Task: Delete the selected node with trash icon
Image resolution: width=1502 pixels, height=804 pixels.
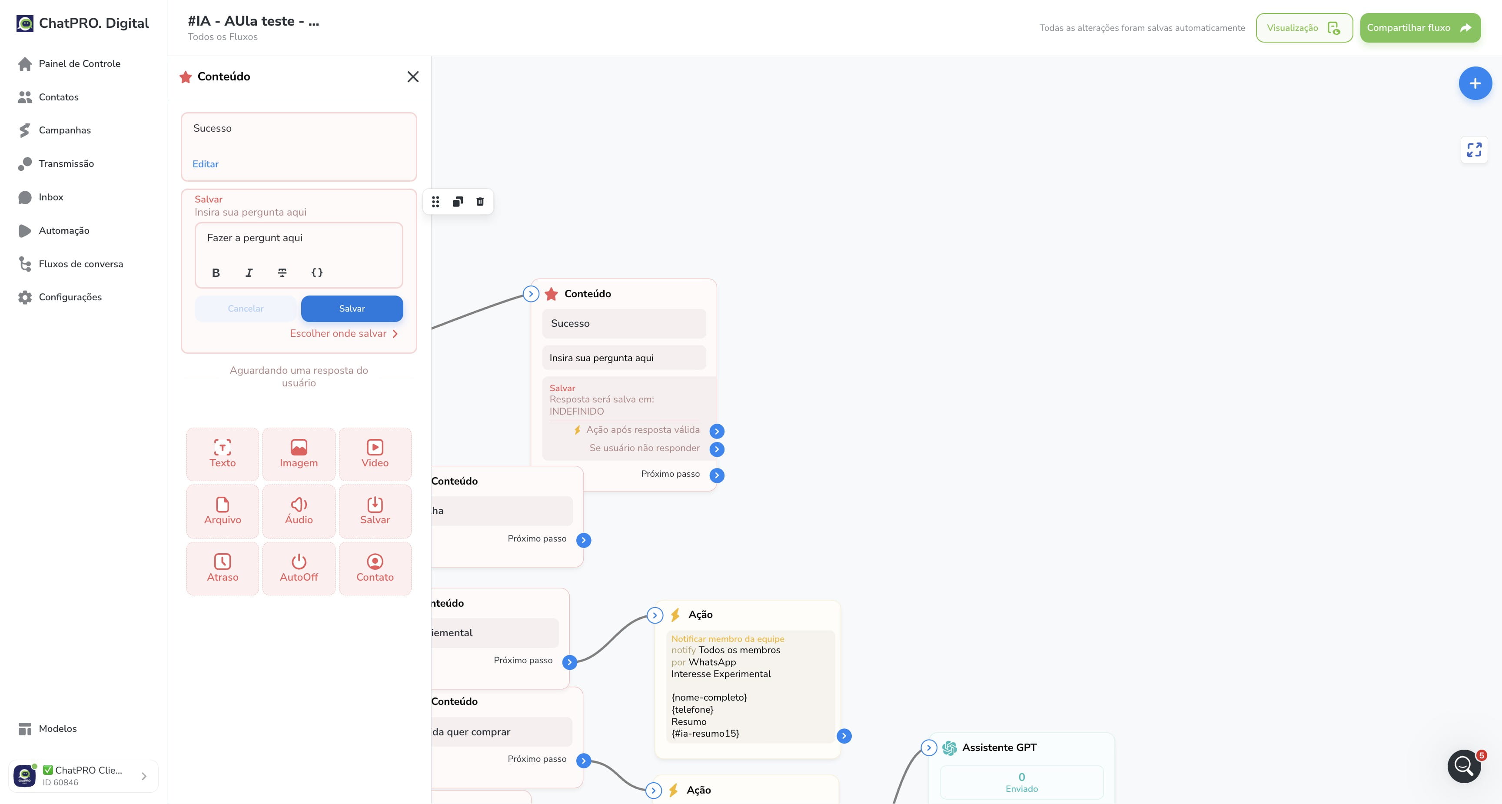Action: 480,202
